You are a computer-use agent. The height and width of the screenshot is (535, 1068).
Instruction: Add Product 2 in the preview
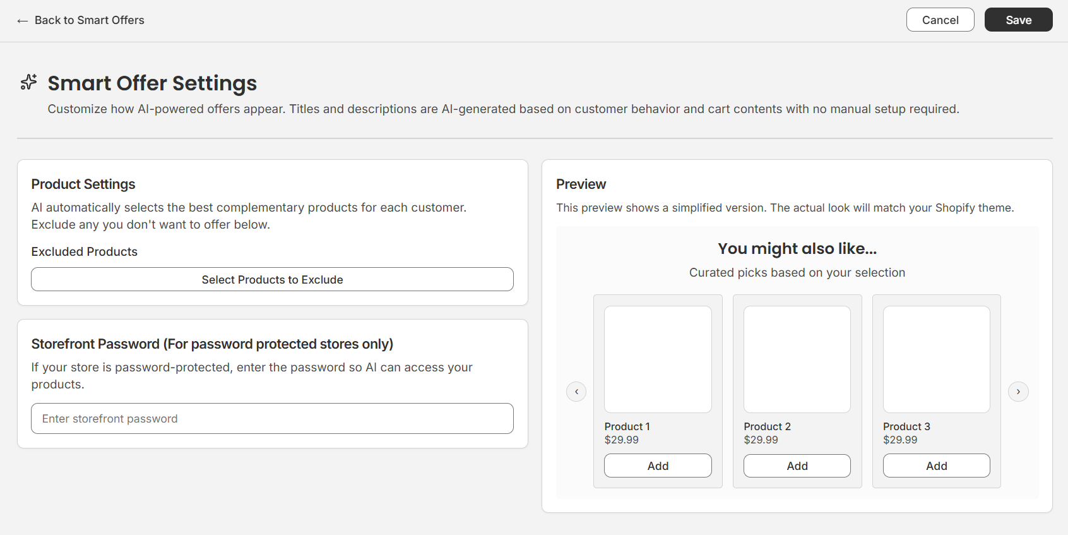click(x=797, y=466)
